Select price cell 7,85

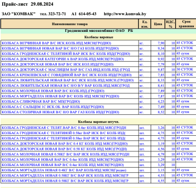[158, 75]
